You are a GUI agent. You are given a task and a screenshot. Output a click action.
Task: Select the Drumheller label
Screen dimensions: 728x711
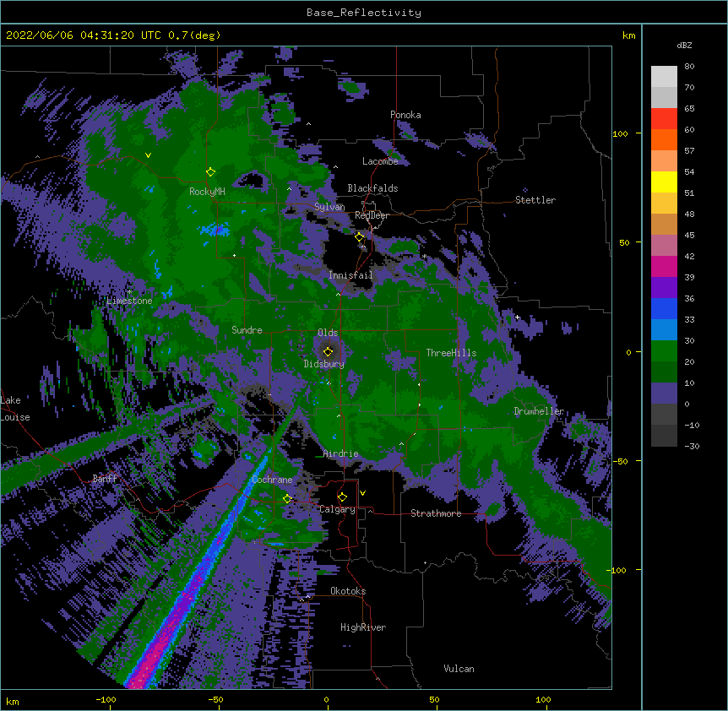[x=539, y=411]
